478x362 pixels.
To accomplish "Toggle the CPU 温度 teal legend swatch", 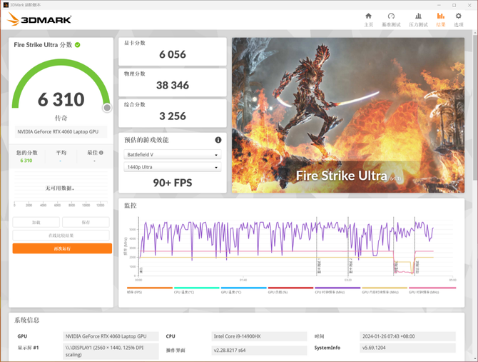I will [197, 288].
